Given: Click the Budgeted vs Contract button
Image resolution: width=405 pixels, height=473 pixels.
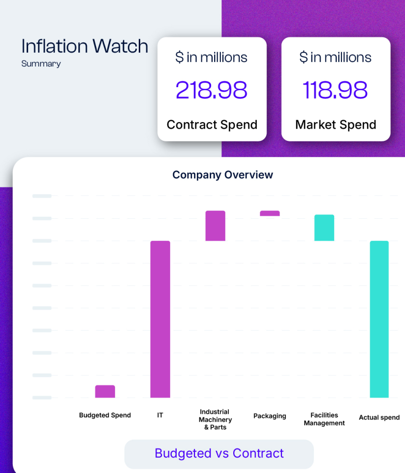Looking at the screenshot, I should point(219,454).
